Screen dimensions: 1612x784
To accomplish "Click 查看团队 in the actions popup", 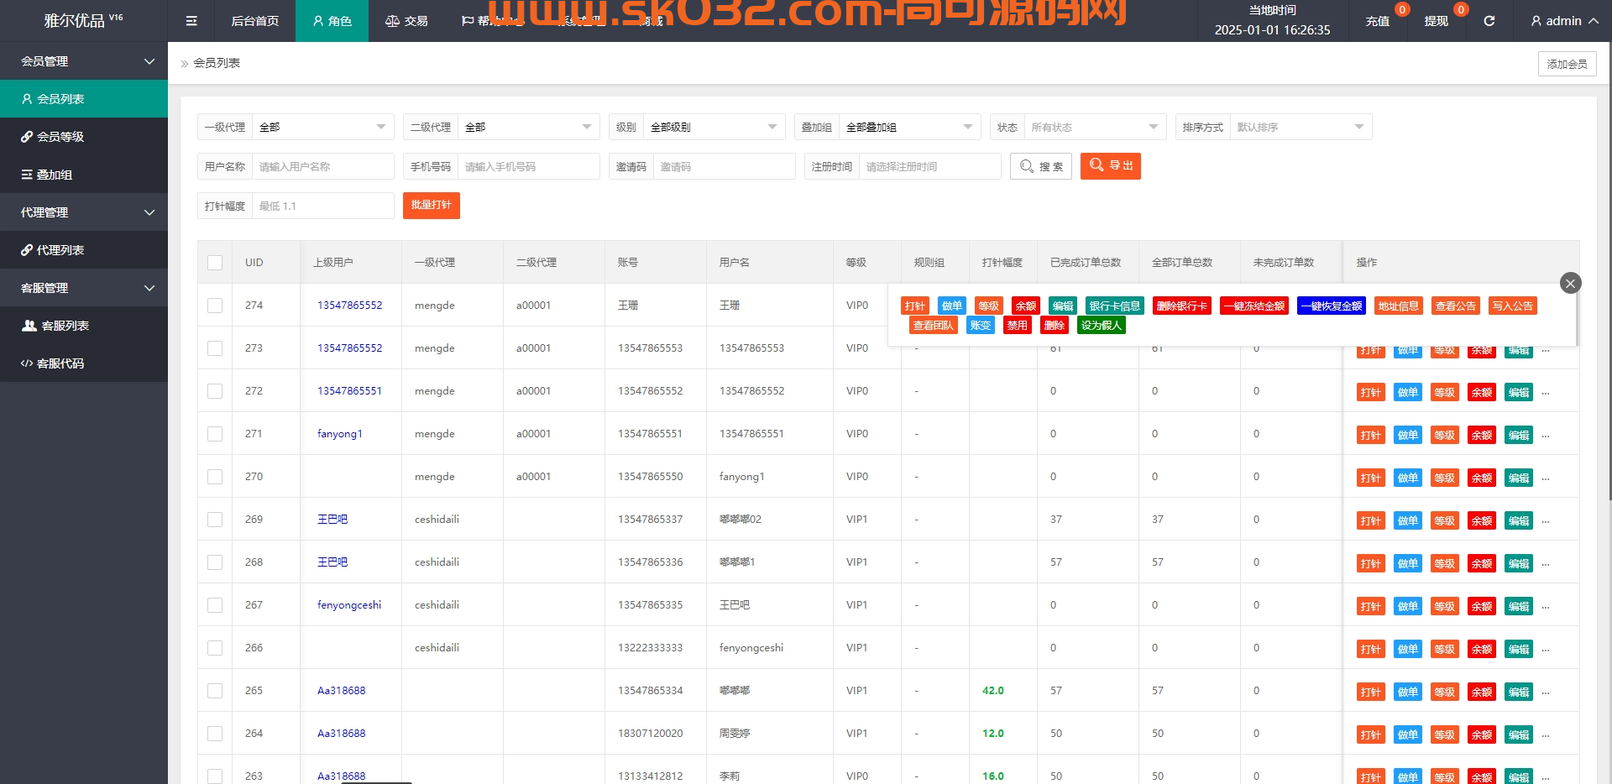I will pyautogui.click(x=934, y=326).
